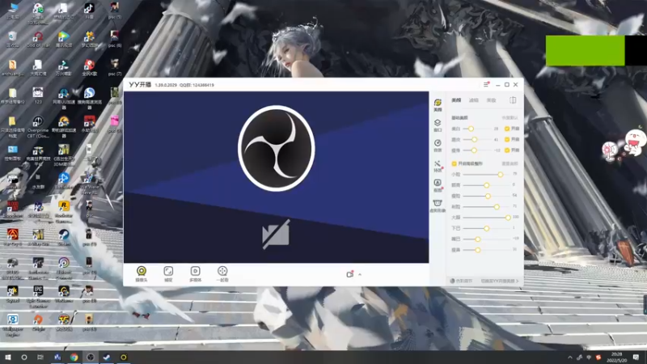Click the OBS logo preview area

click(276, 149)
